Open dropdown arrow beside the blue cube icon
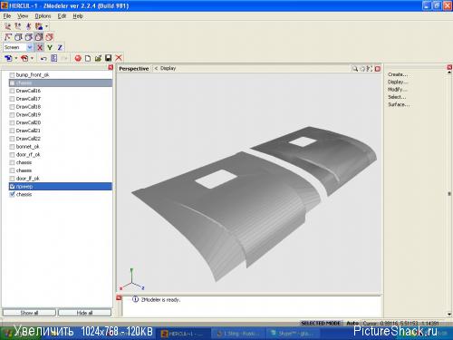The height and width of the screenshot is (340, 453). (16, 58)
